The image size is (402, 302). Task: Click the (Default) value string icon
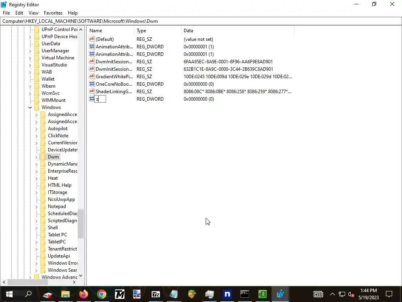point(92,39)
